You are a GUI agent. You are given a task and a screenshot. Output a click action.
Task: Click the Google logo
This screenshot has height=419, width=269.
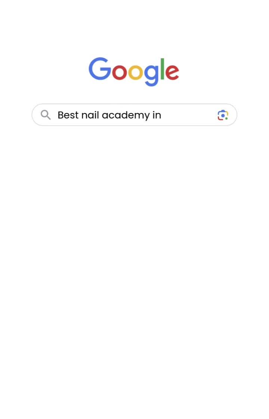tap(134, 71)
